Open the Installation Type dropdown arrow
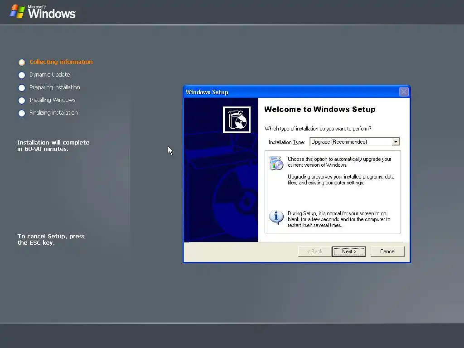This screenshot has width=464, height=348. point(396,142)
